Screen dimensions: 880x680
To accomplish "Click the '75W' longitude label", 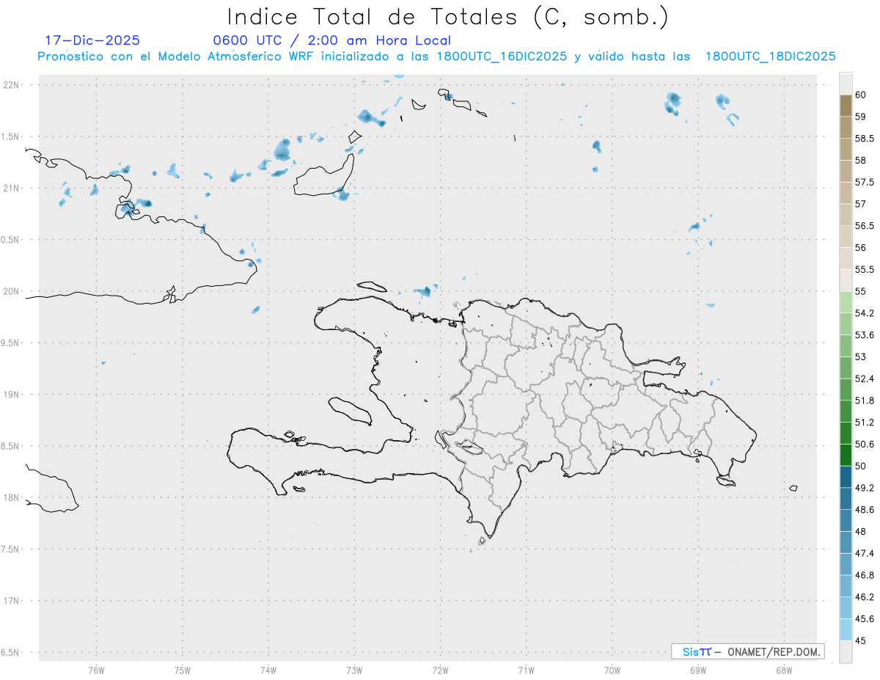I will coord(182,670).
